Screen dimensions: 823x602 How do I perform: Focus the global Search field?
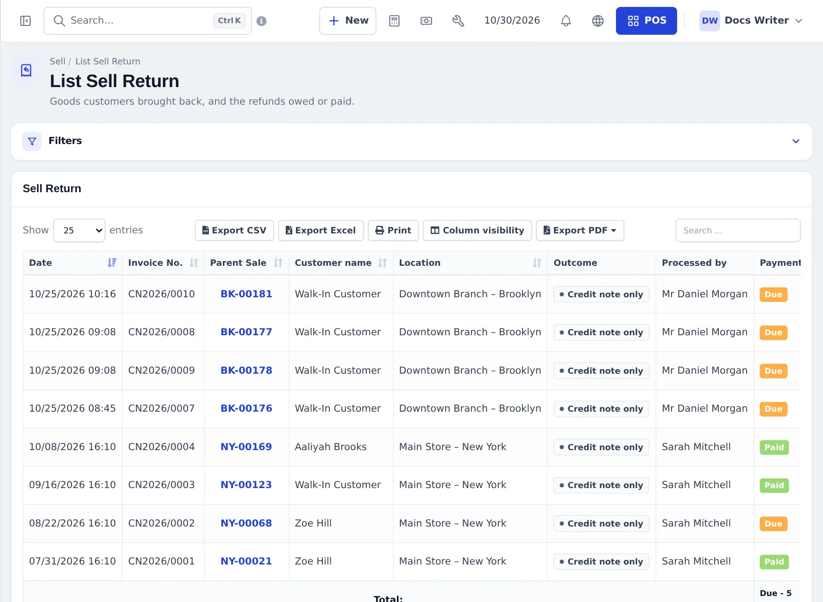148,21
